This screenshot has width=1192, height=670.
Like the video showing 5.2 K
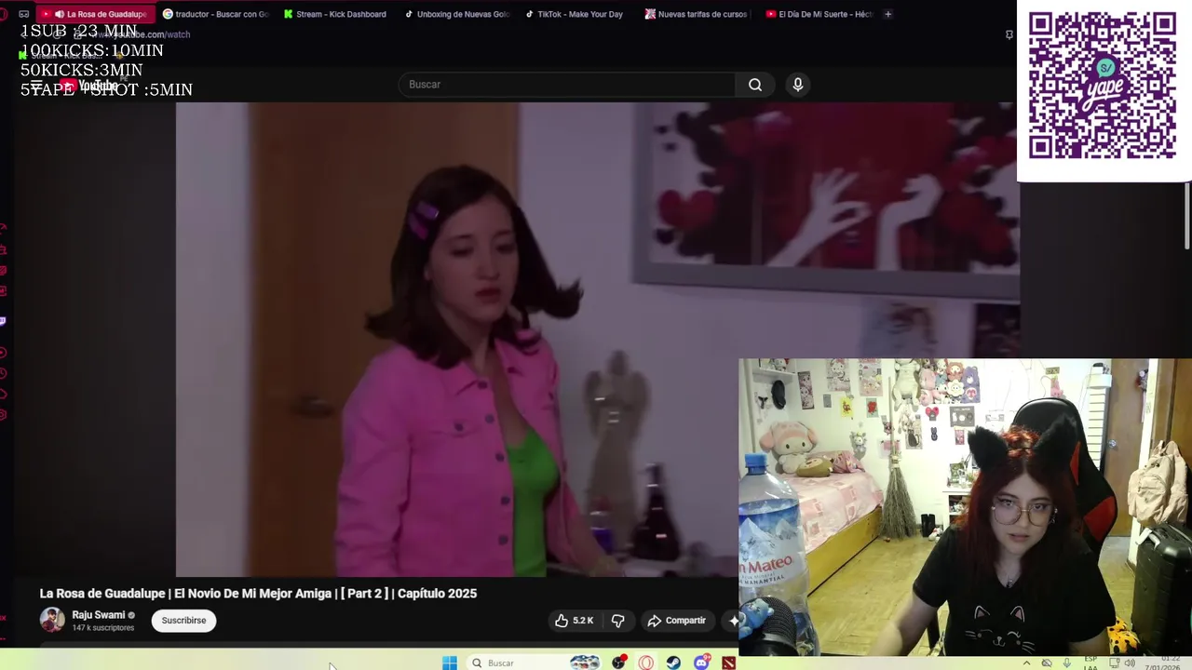574,621
